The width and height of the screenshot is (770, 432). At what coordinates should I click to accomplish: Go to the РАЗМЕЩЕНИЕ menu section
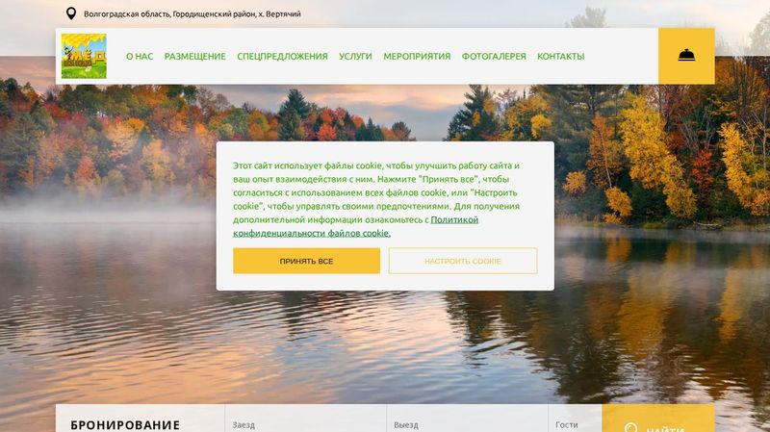(195, 57)
